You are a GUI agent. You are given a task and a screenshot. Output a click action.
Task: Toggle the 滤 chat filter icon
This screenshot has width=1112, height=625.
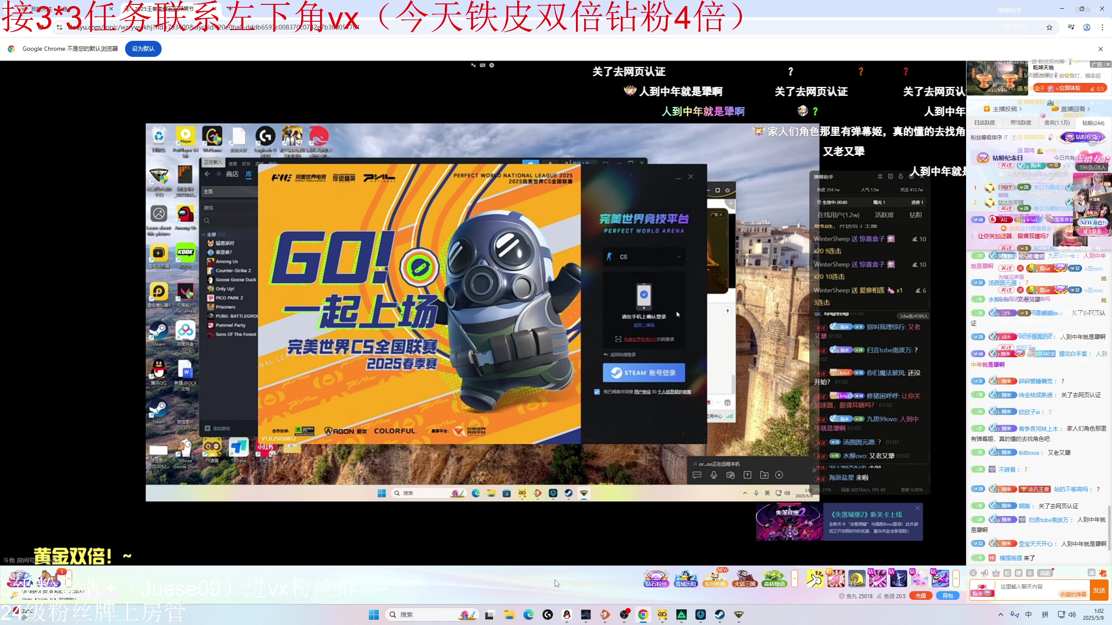1092,573
